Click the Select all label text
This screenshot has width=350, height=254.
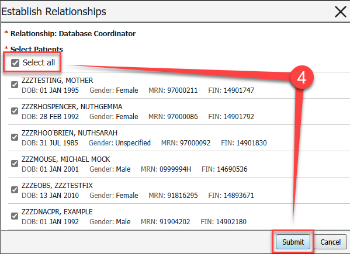[x=39, y=62]
